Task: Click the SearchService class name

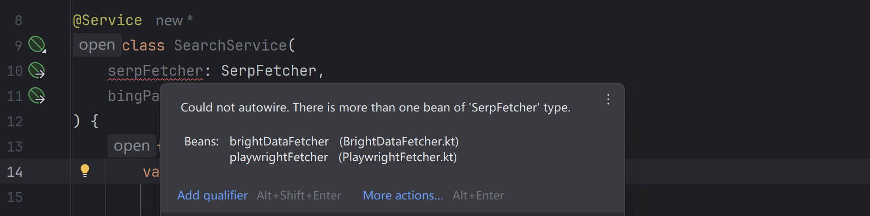Action: tap(230, 45)
